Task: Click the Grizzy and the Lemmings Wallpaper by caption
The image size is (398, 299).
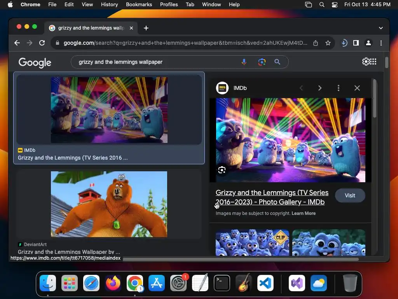Action: [x=69, y=252]
